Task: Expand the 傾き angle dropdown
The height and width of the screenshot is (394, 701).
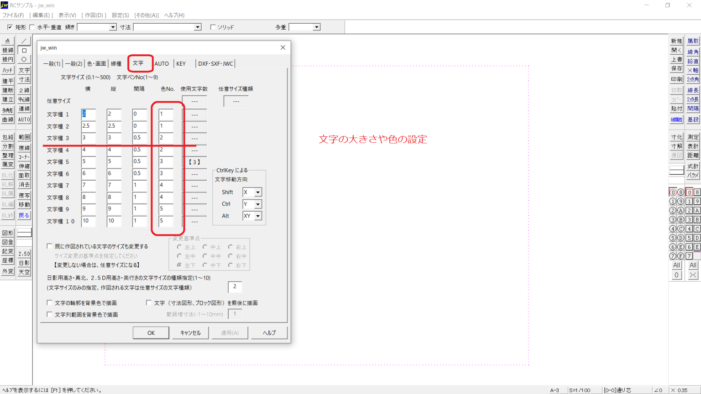Action: 112,27
